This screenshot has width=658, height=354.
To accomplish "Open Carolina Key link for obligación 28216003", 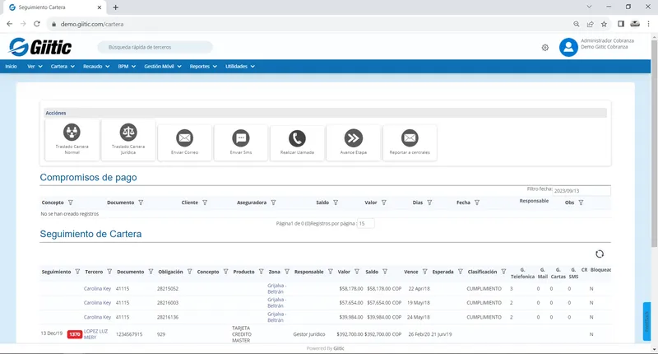I will click(97, 303).
